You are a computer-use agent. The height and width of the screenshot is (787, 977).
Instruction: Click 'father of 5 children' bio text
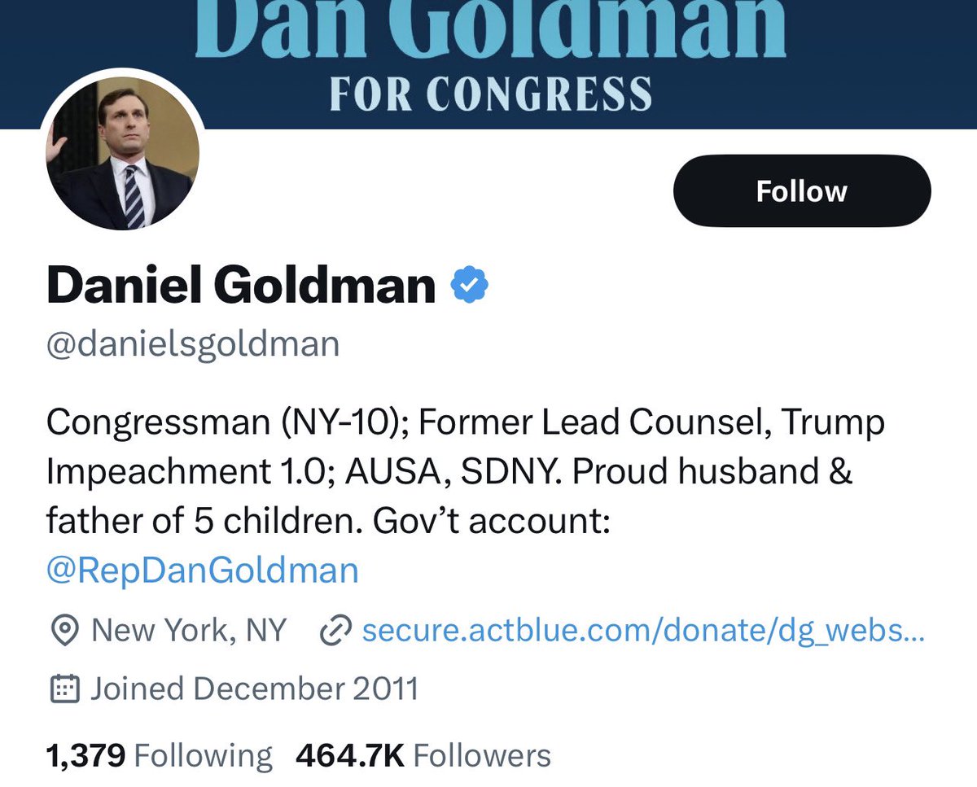pos(199,521)
